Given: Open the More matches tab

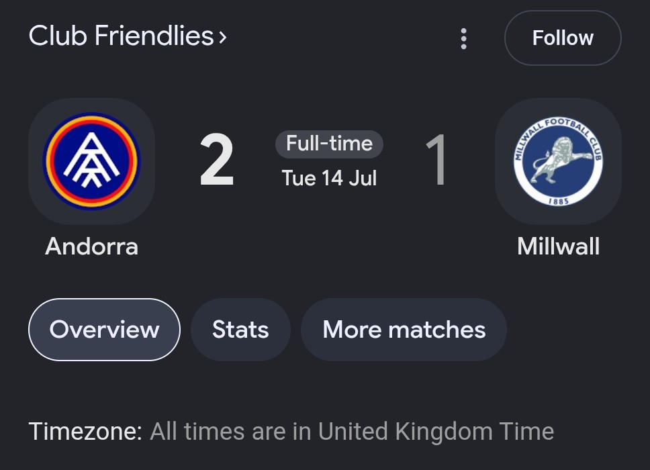Looking at the screenshot, I should (x=404, y=330).
